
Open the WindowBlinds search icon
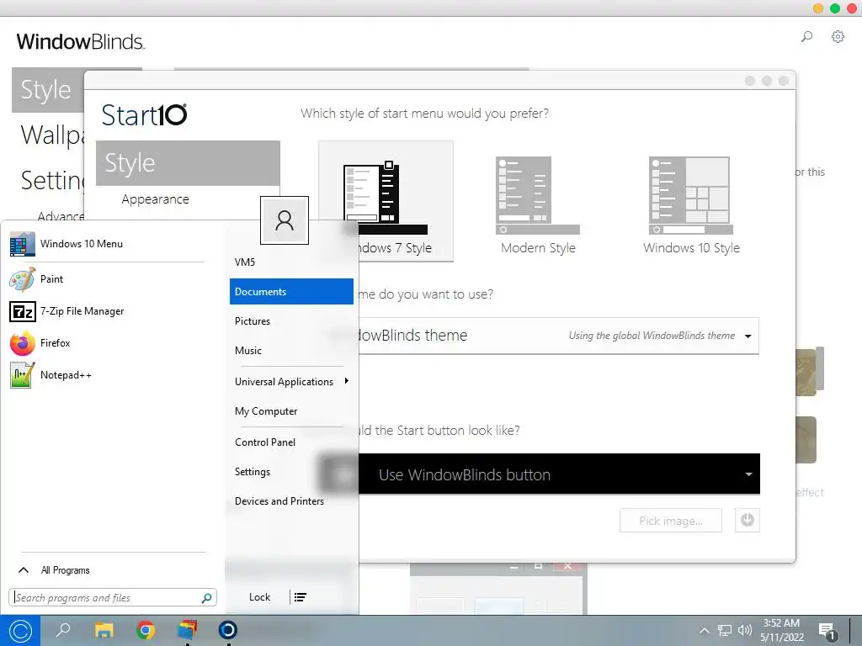(x=806, y=37)
